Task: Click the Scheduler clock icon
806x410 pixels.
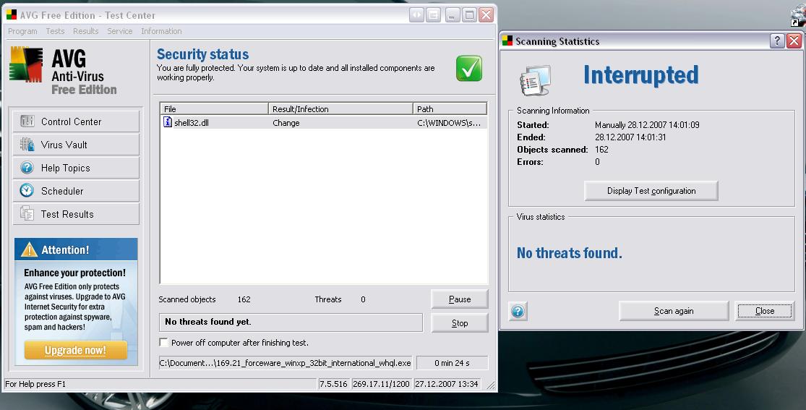Action: tap(27, 191)
